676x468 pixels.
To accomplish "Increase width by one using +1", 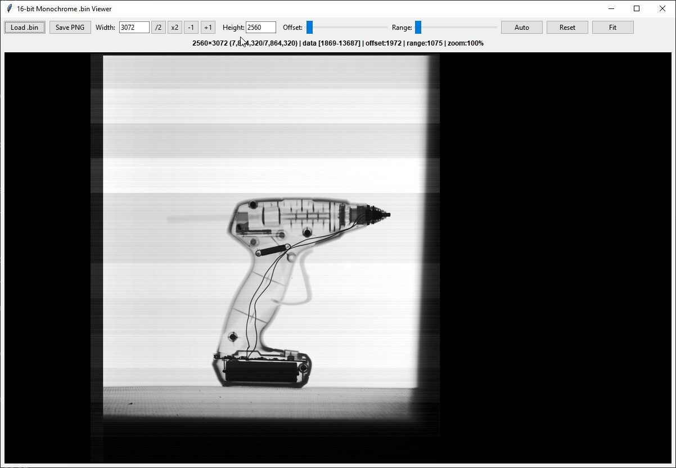I will (208, 28).
